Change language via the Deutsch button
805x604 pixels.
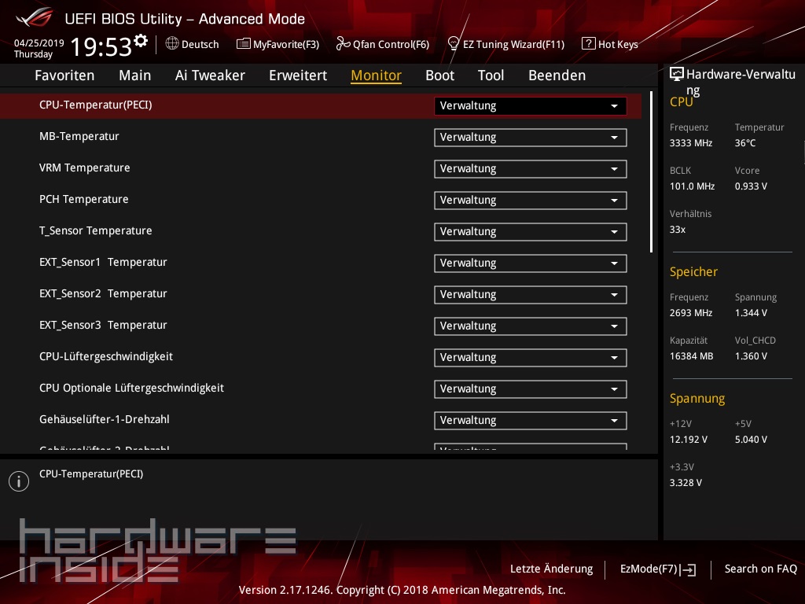(x=193, y=44)
